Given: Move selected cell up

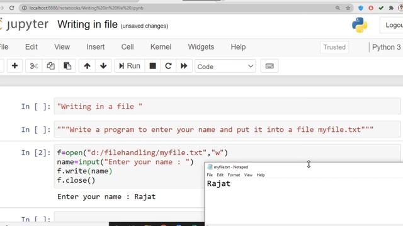Looking at the screenshot, I should coord(87,66).
